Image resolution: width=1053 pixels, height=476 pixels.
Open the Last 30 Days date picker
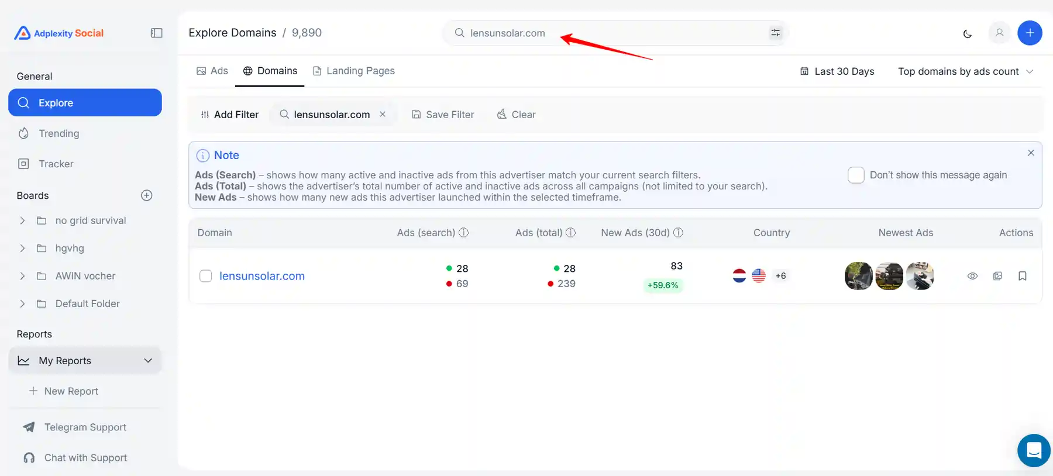coord(837,71)
